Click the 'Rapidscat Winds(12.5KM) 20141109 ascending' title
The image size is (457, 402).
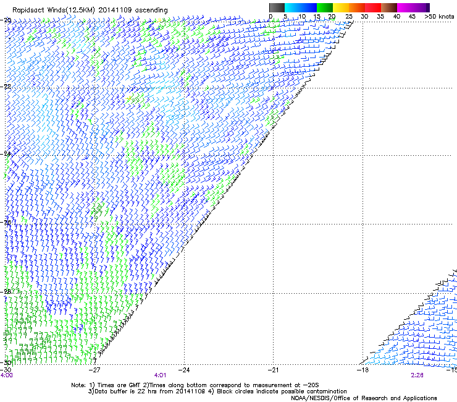[90, 11]
